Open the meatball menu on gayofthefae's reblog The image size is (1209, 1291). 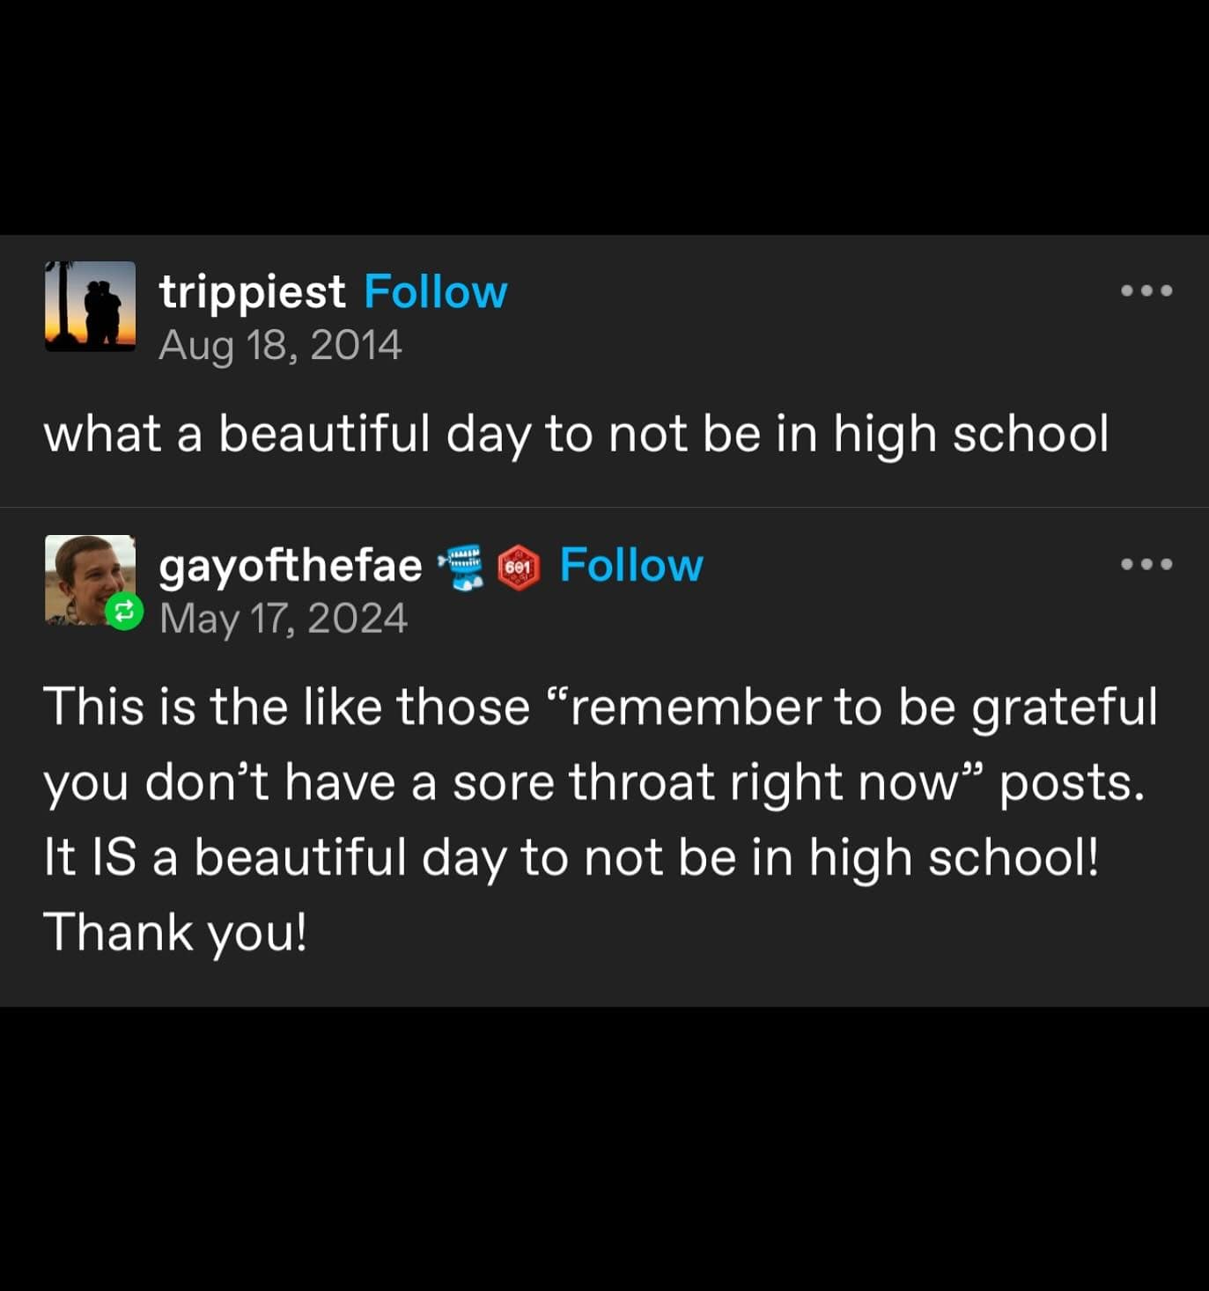1149,564
